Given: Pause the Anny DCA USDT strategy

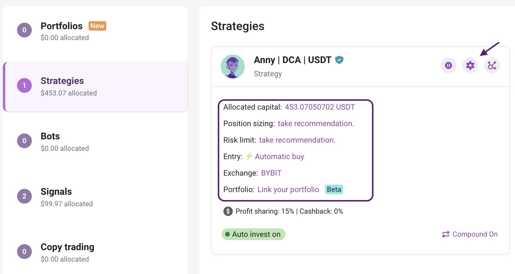Looking at the screenshot, I should (x=448, y=65).
